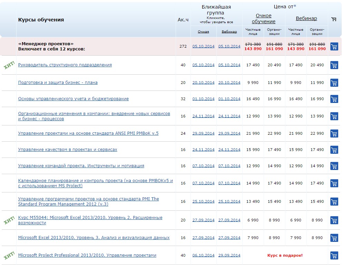The width and height of the screenshot is (342, 265).
Task: Click the 20.10.2014 Очная date for бизнес-план
Action: [203, 83]
